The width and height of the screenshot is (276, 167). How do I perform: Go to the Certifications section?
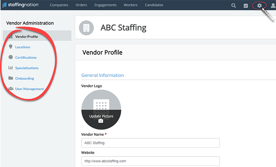point(26,58)
